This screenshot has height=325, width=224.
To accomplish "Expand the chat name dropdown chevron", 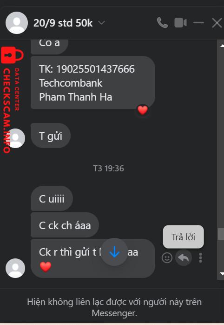I will [x=102, y=23].
